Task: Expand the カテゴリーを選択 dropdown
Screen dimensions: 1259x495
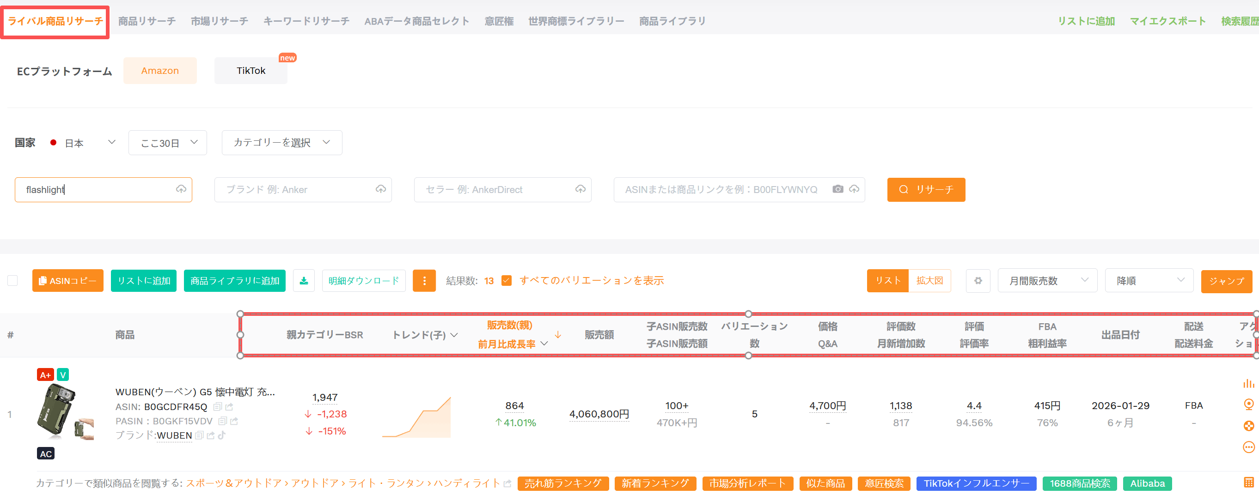Action: coord(282,143)
